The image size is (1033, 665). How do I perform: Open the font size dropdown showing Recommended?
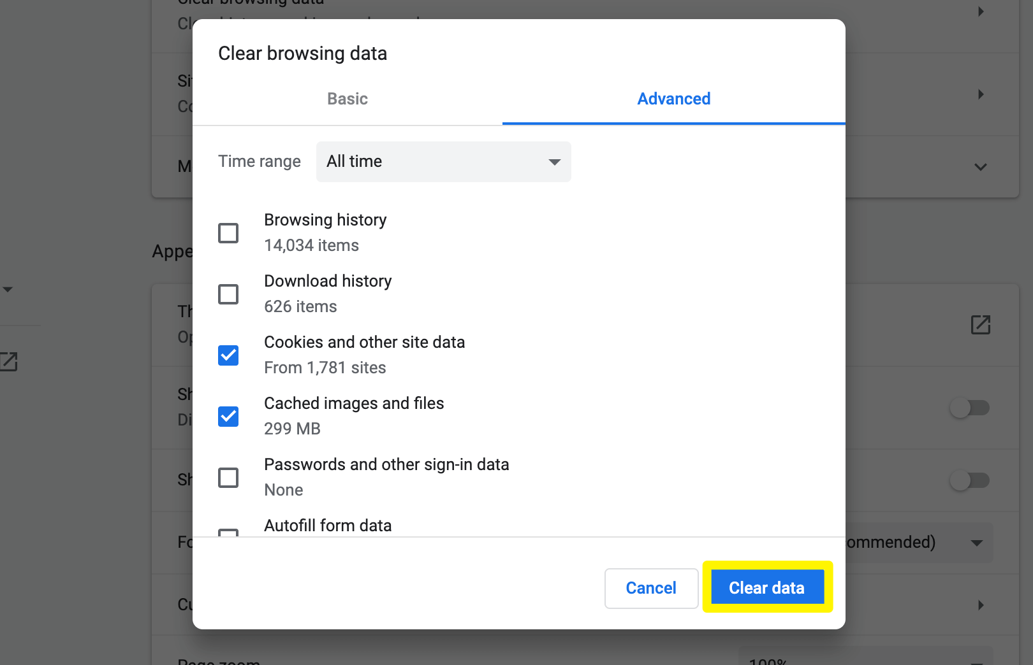point(918,543)
